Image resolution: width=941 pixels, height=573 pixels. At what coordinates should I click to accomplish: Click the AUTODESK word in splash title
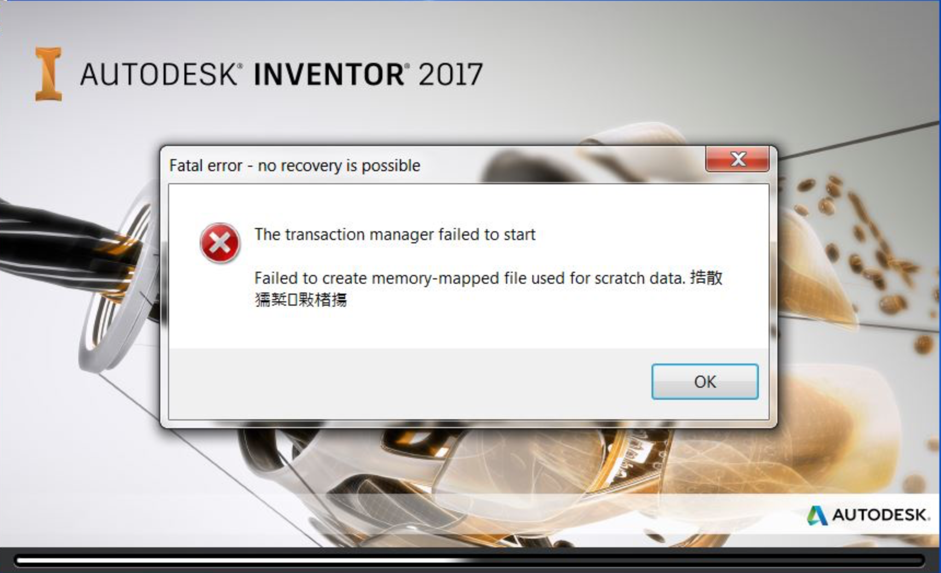[x=158, y=74]
